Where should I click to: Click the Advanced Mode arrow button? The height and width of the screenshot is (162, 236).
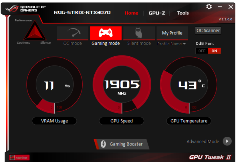pyautogui.click(x=227, y=141)
